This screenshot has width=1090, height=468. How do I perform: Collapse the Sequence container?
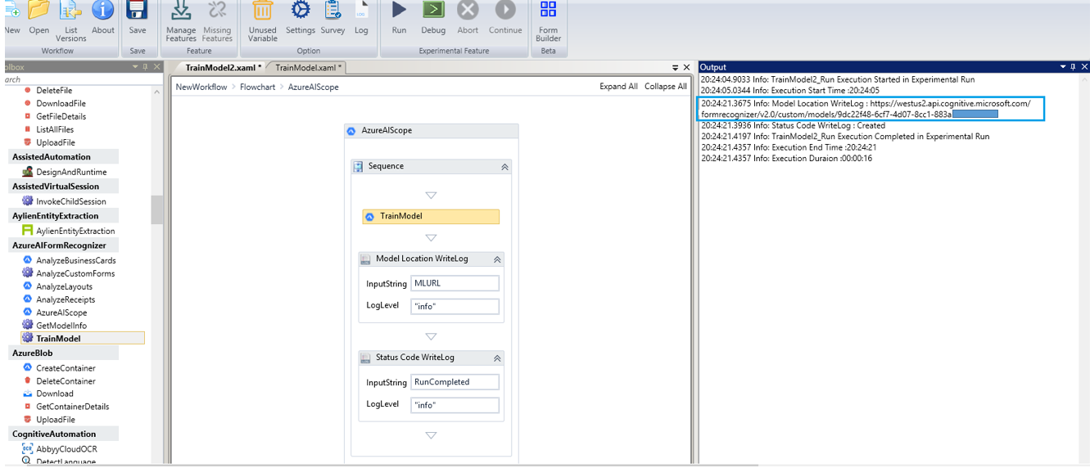pos(504,167)
